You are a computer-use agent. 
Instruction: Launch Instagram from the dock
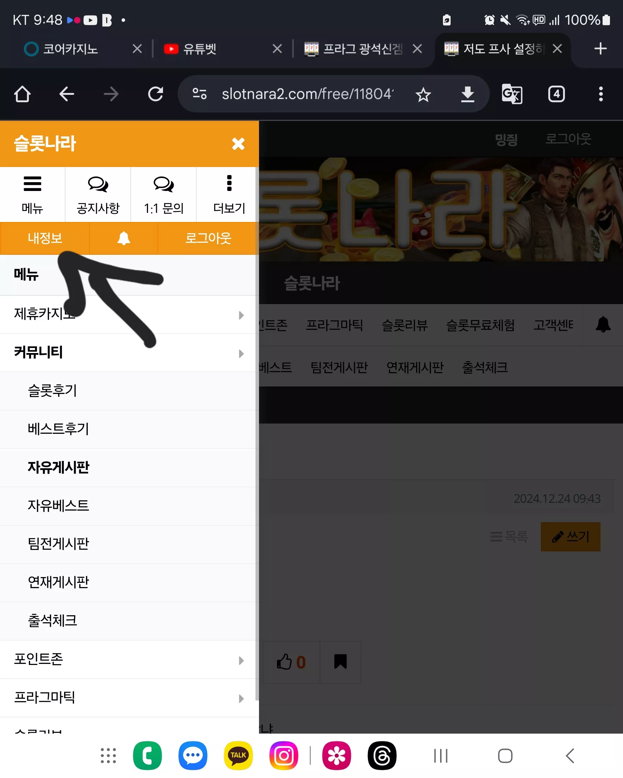pos(284,756)
